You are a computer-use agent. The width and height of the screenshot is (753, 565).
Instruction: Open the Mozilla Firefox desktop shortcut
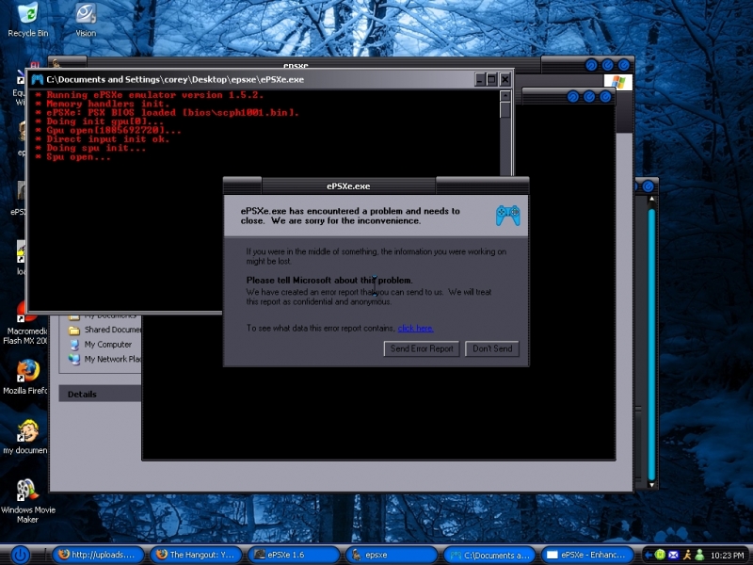pyautogui.click(x=26, y=377)
